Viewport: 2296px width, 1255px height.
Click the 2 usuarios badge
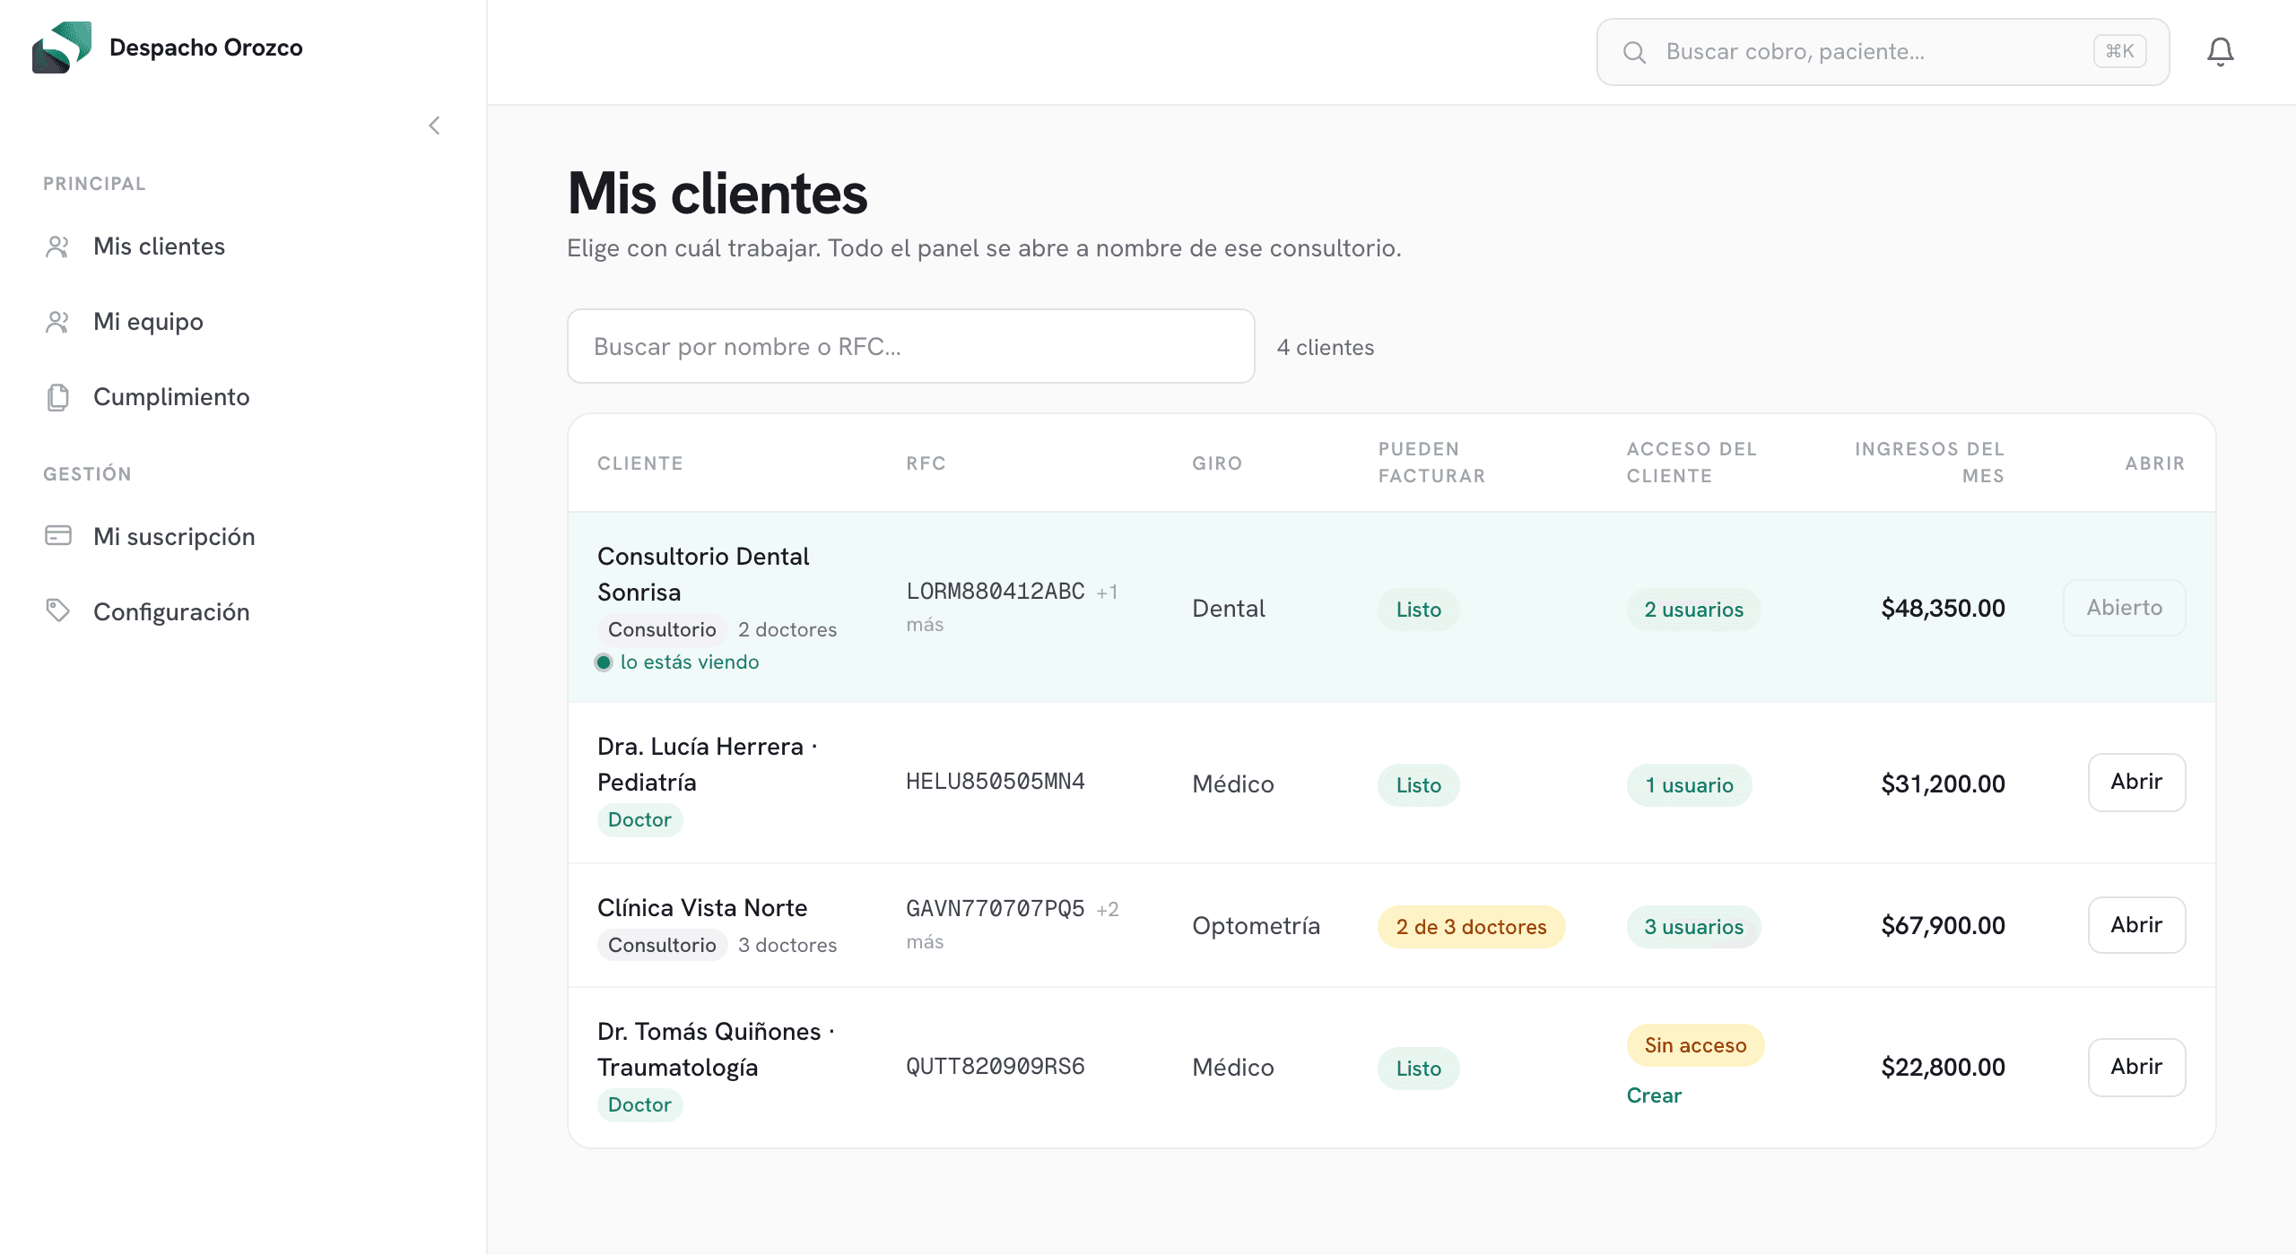pos(1693,610)
